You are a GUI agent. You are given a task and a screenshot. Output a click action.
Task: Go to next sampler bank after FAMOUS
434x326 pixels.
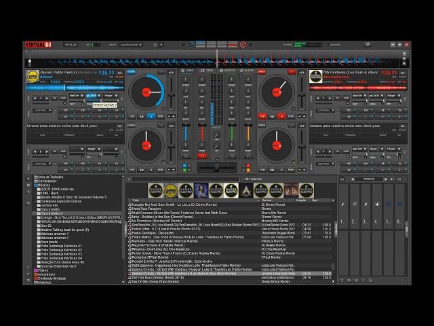386,179
